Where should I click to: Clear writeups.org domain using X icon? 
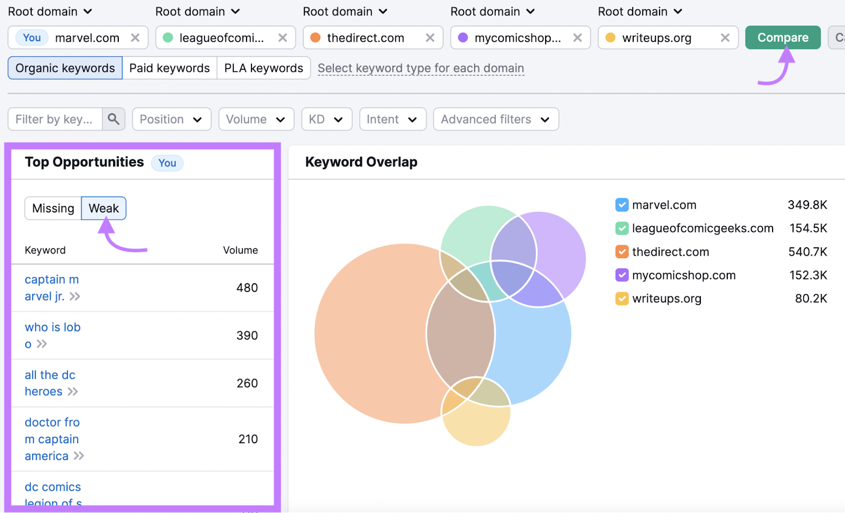(x=725, y=38)
